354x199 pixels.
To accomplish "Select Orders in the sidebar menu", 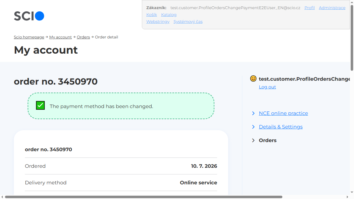I will [x=268, y=140].
